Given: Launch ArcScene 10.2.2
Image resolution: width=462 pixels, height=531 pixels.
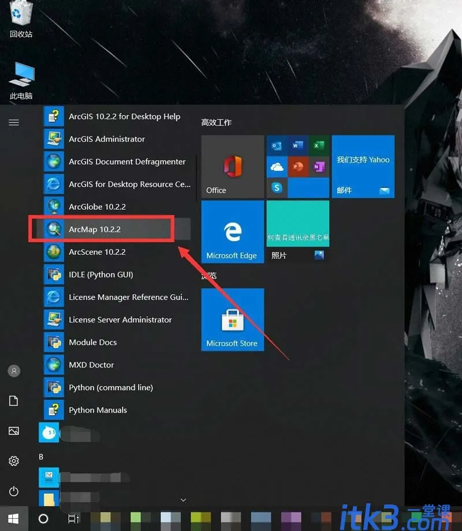Looking at the screenshot, I should pyautogui.click(x=117, y=252).
